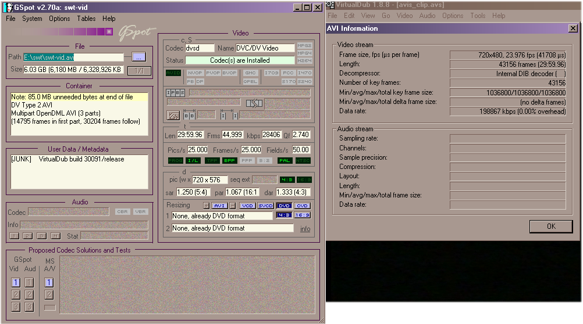Screen dimensions: 583x324
Task: Click the browse '...' button for file path
Action: 138,57
